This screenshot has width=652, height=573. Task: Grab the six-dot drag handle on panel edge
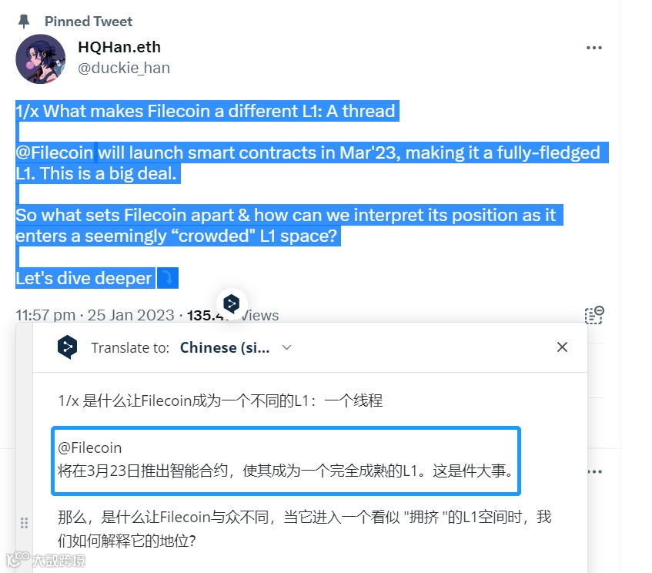click(x=24, y=523)
